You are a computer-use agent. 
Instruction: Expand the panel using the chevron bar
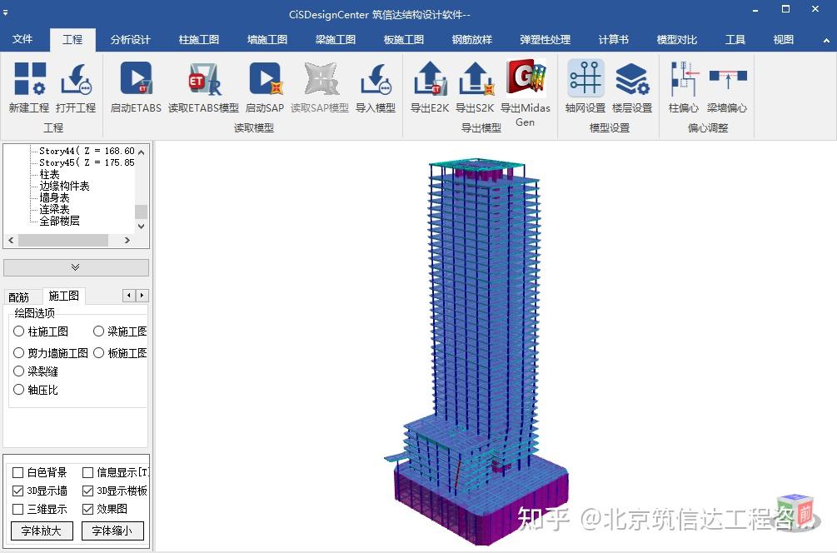pyautogui.click(x=76, y=267)
